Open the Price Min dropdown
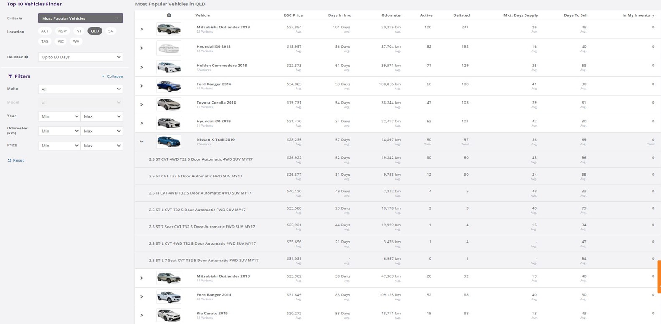Image resolution: width=661 pixels, height=324 pixels. (x=59, y=146)
